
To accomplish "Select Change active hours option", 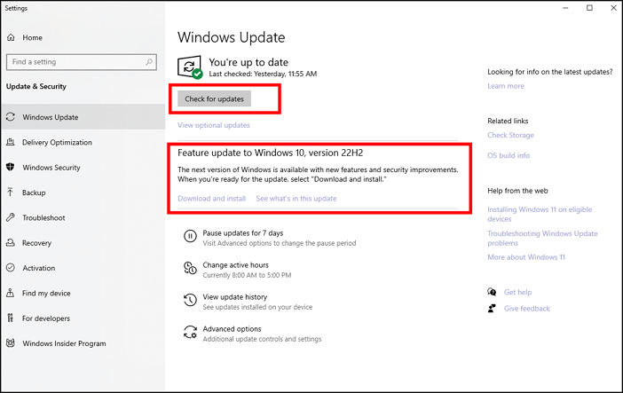I will pos(235,264).
